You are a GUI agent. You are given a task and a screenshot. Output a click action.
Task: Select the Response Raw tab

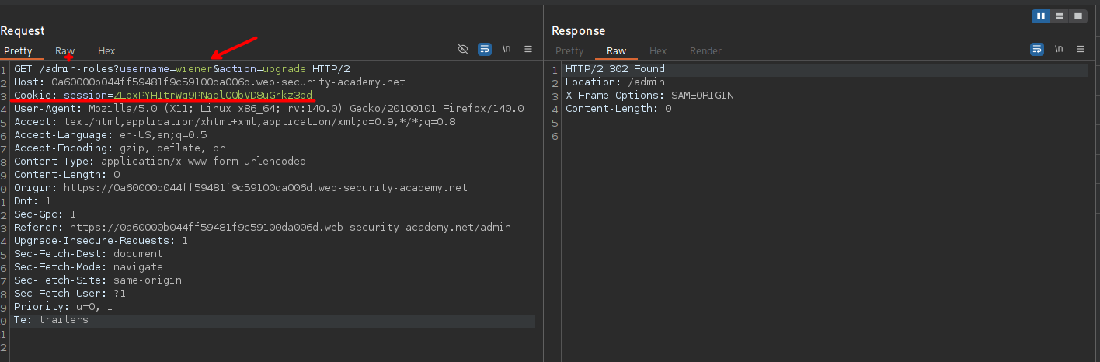pos(616,51)
